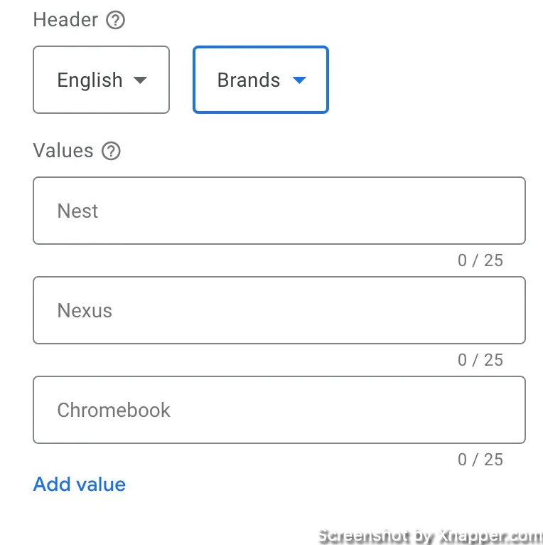Click the blue arrow in Brands dropdown
Image resolution: width=543 pixels, height=545 pixels.
point(299,80)
